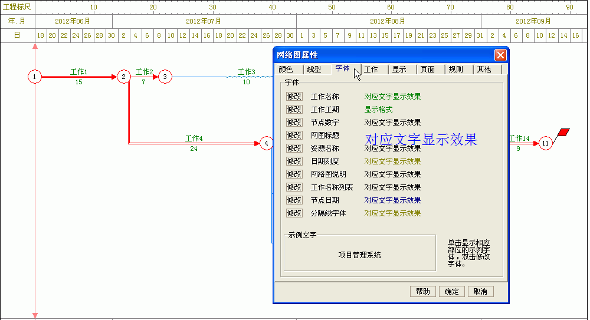This screenshot has height=320, width=590.
Task: Click the green 显示格式 sample text
Action: tap(378, 110)
